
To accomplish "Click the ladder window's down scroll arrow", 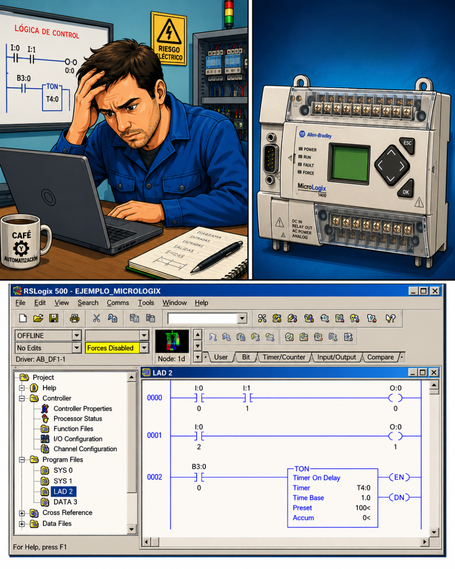I will [434, 532].
